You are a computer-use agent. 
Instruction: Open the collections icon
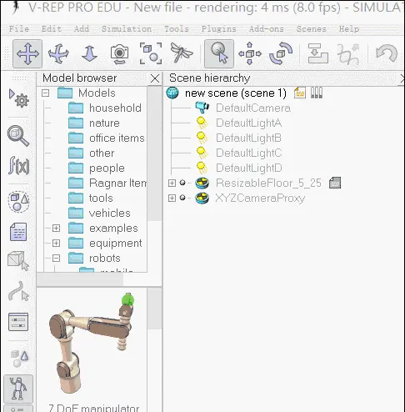tap(18, 201)
